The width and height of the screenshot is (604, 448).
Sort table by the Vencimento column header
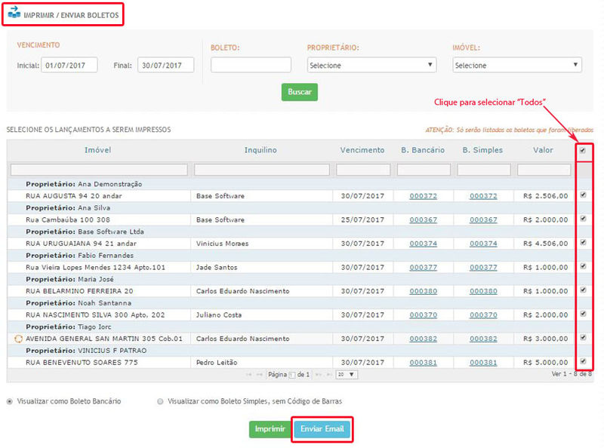tap(362, 150)
